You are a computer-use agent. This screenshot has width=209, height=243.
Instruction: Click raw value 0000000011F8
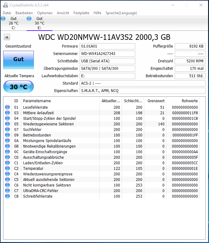pos(185,113)
